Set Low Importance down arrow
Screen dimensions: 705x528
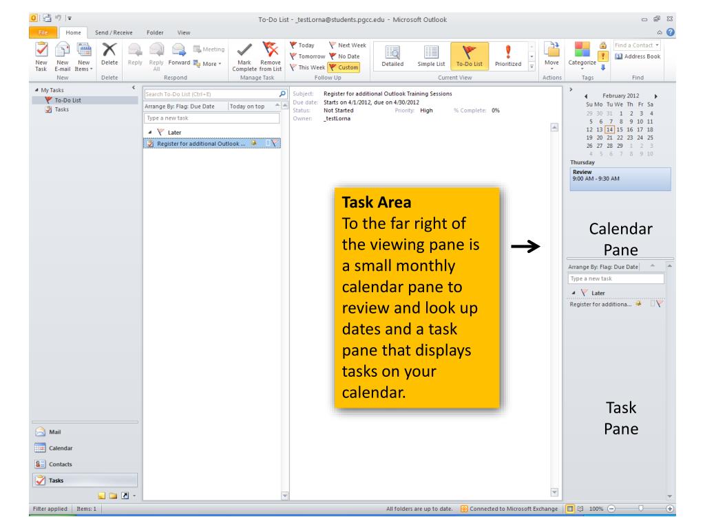coord(603,67)
